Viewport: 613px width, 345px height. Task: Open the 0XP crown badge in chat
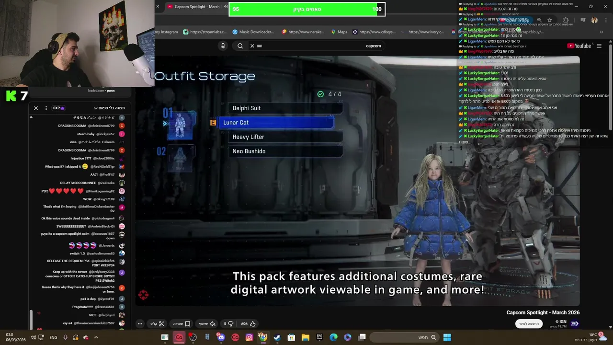(x=58, y=108)
